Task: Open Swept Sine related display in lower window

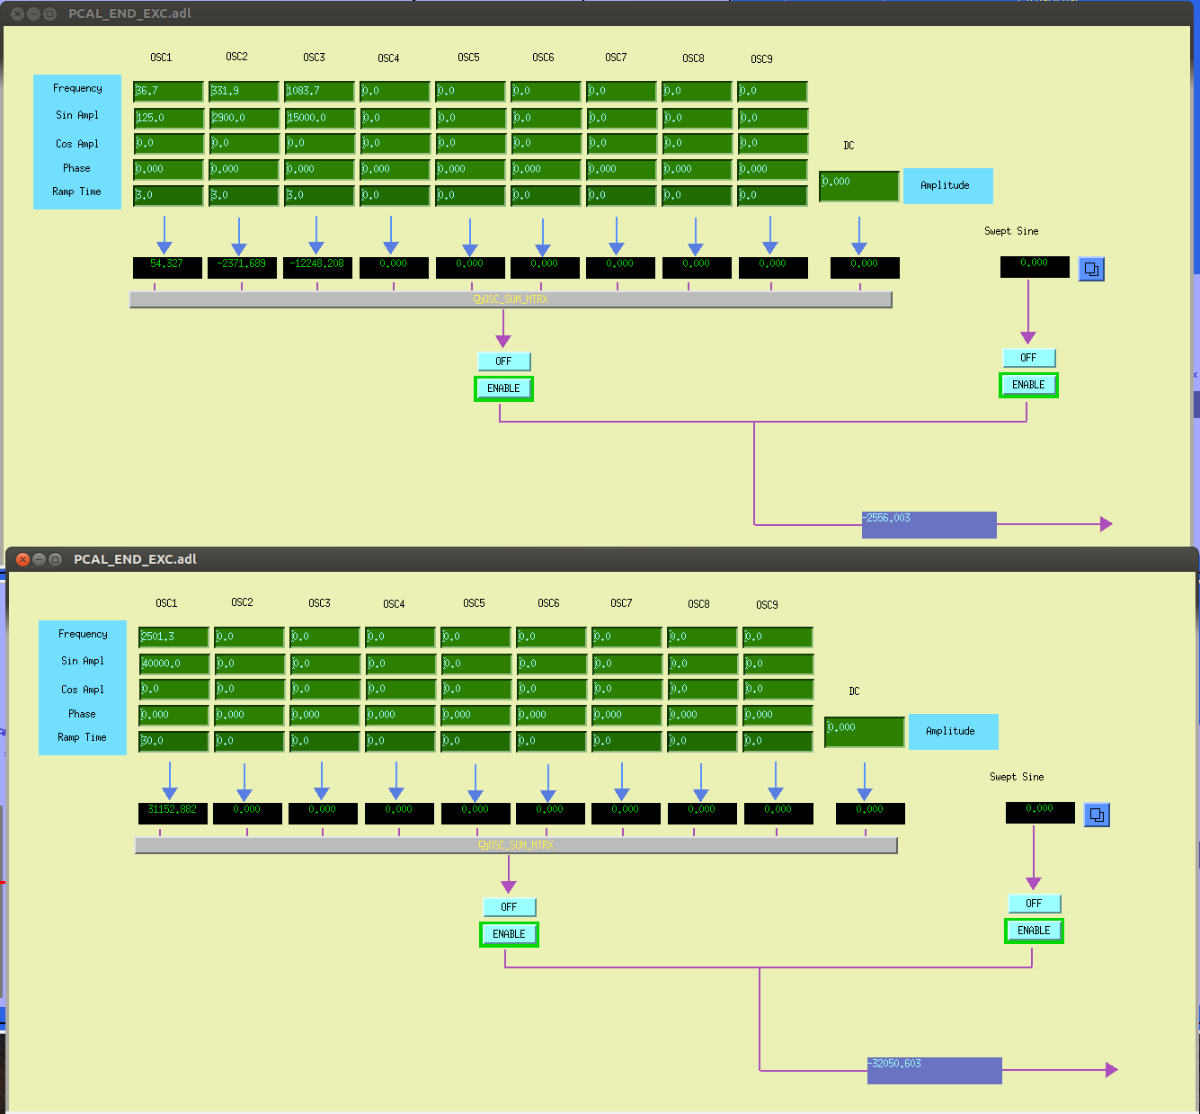Action: click(1097, 815)
